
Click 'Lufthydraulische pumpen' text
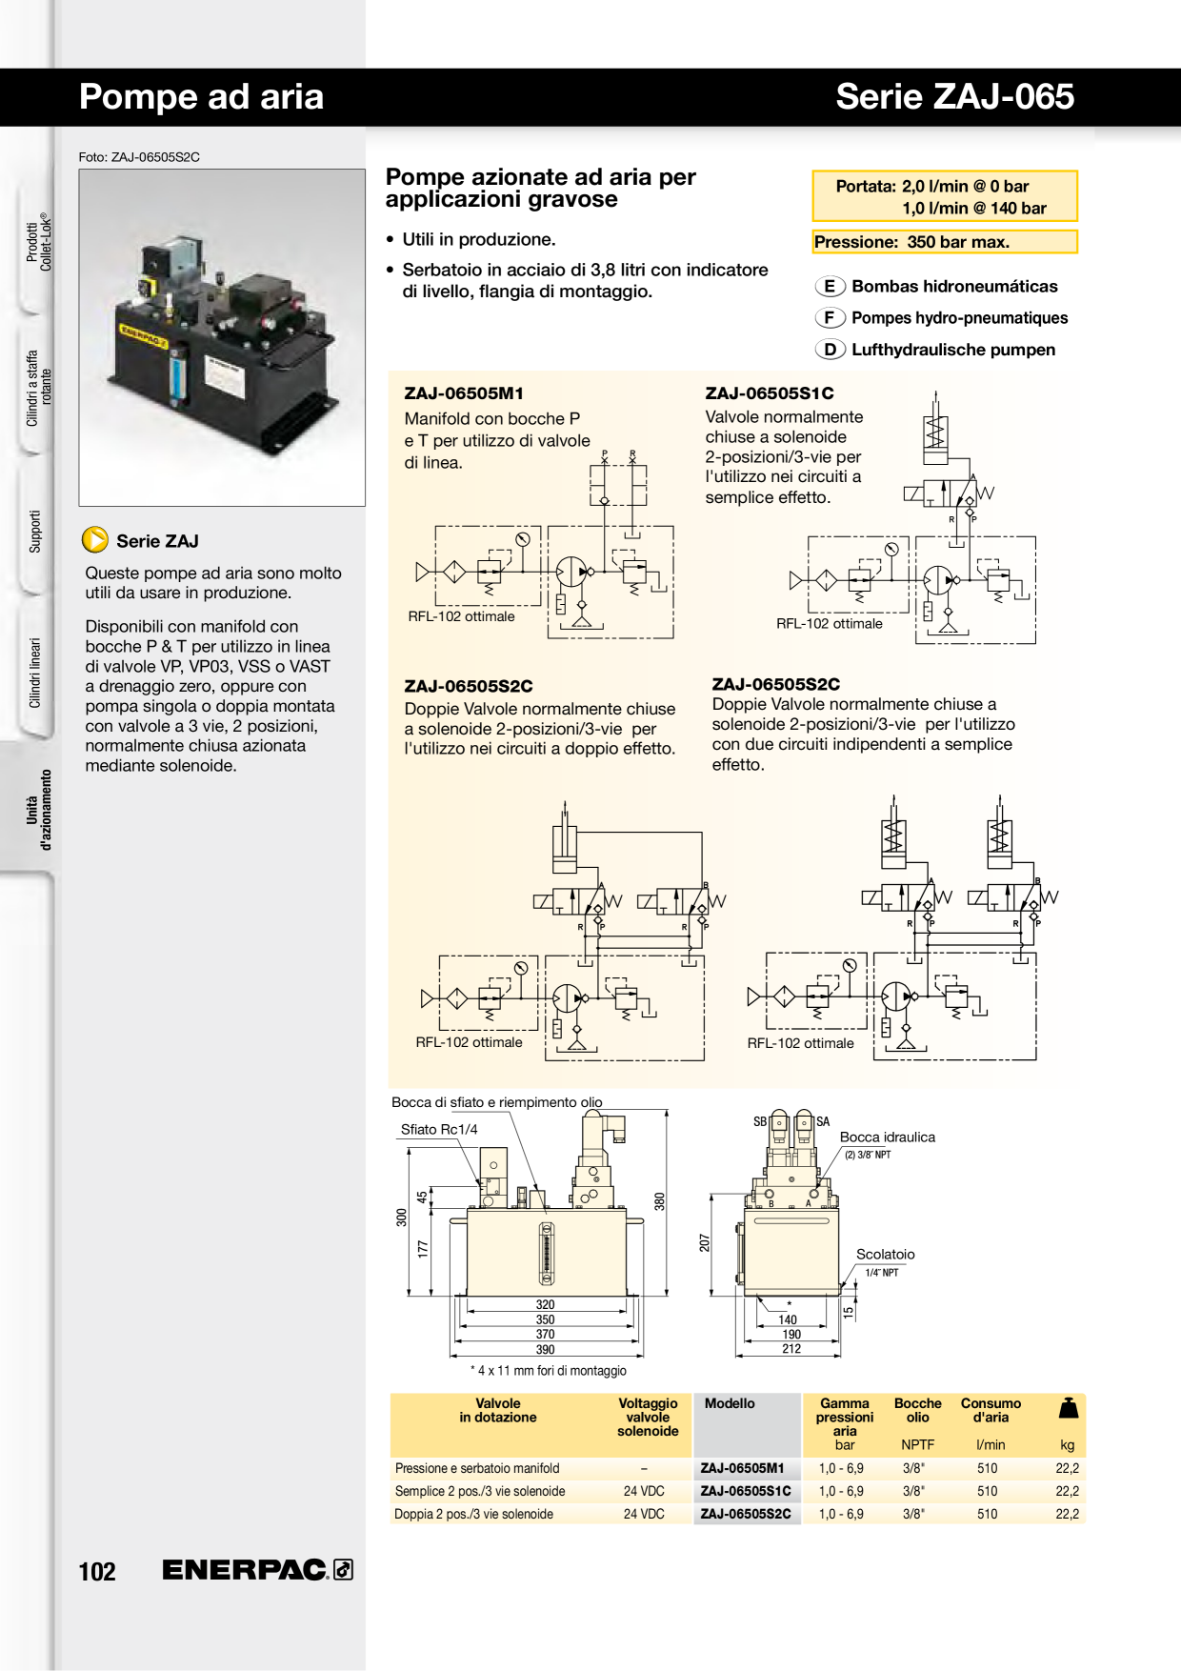pyautogui.click(x=953, y=350)
